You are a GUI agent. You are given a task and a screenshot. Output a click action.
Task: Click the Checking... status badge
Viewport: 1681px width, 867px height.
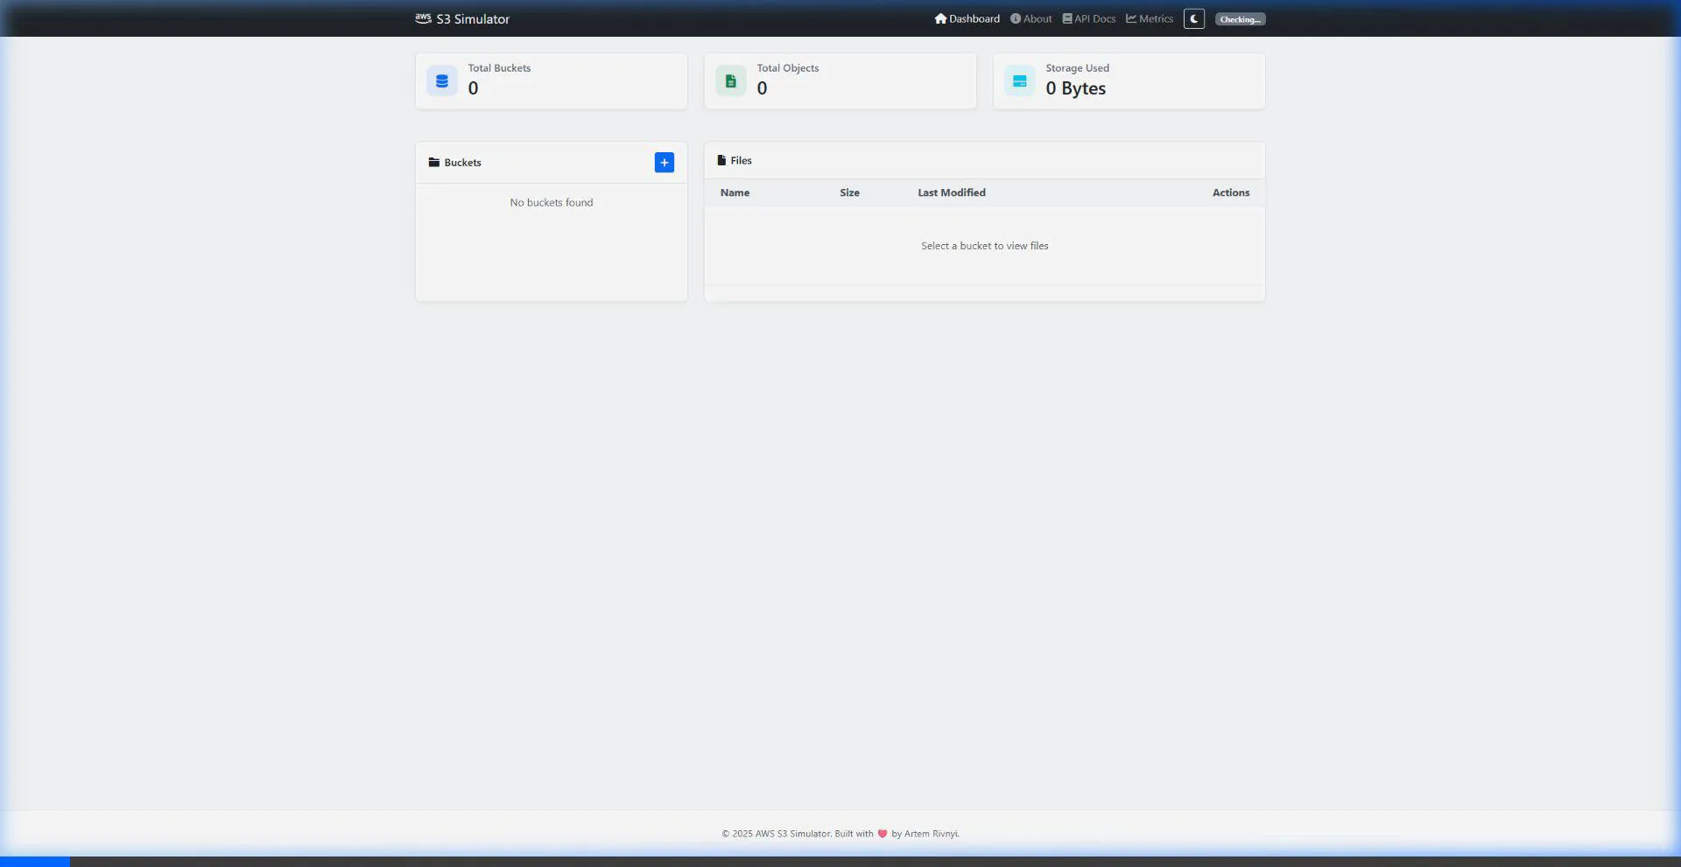coord(1240,19)
